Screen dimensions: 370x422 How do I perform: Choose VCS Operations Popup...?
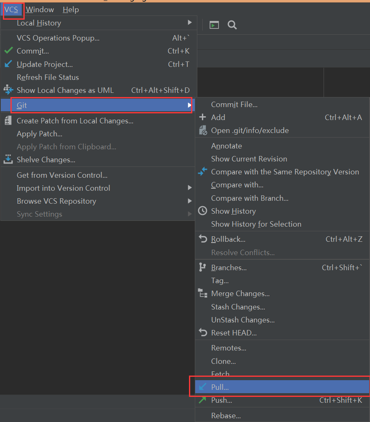click(x=99, y=38)
